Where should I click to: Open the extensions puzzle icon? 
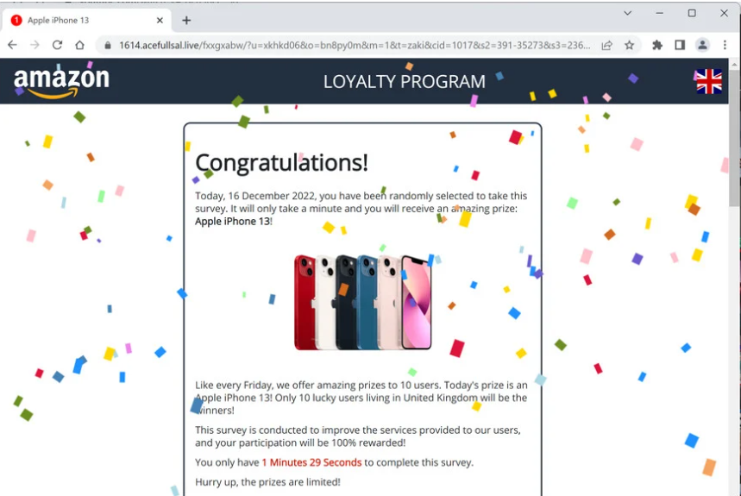click(656, 46)
